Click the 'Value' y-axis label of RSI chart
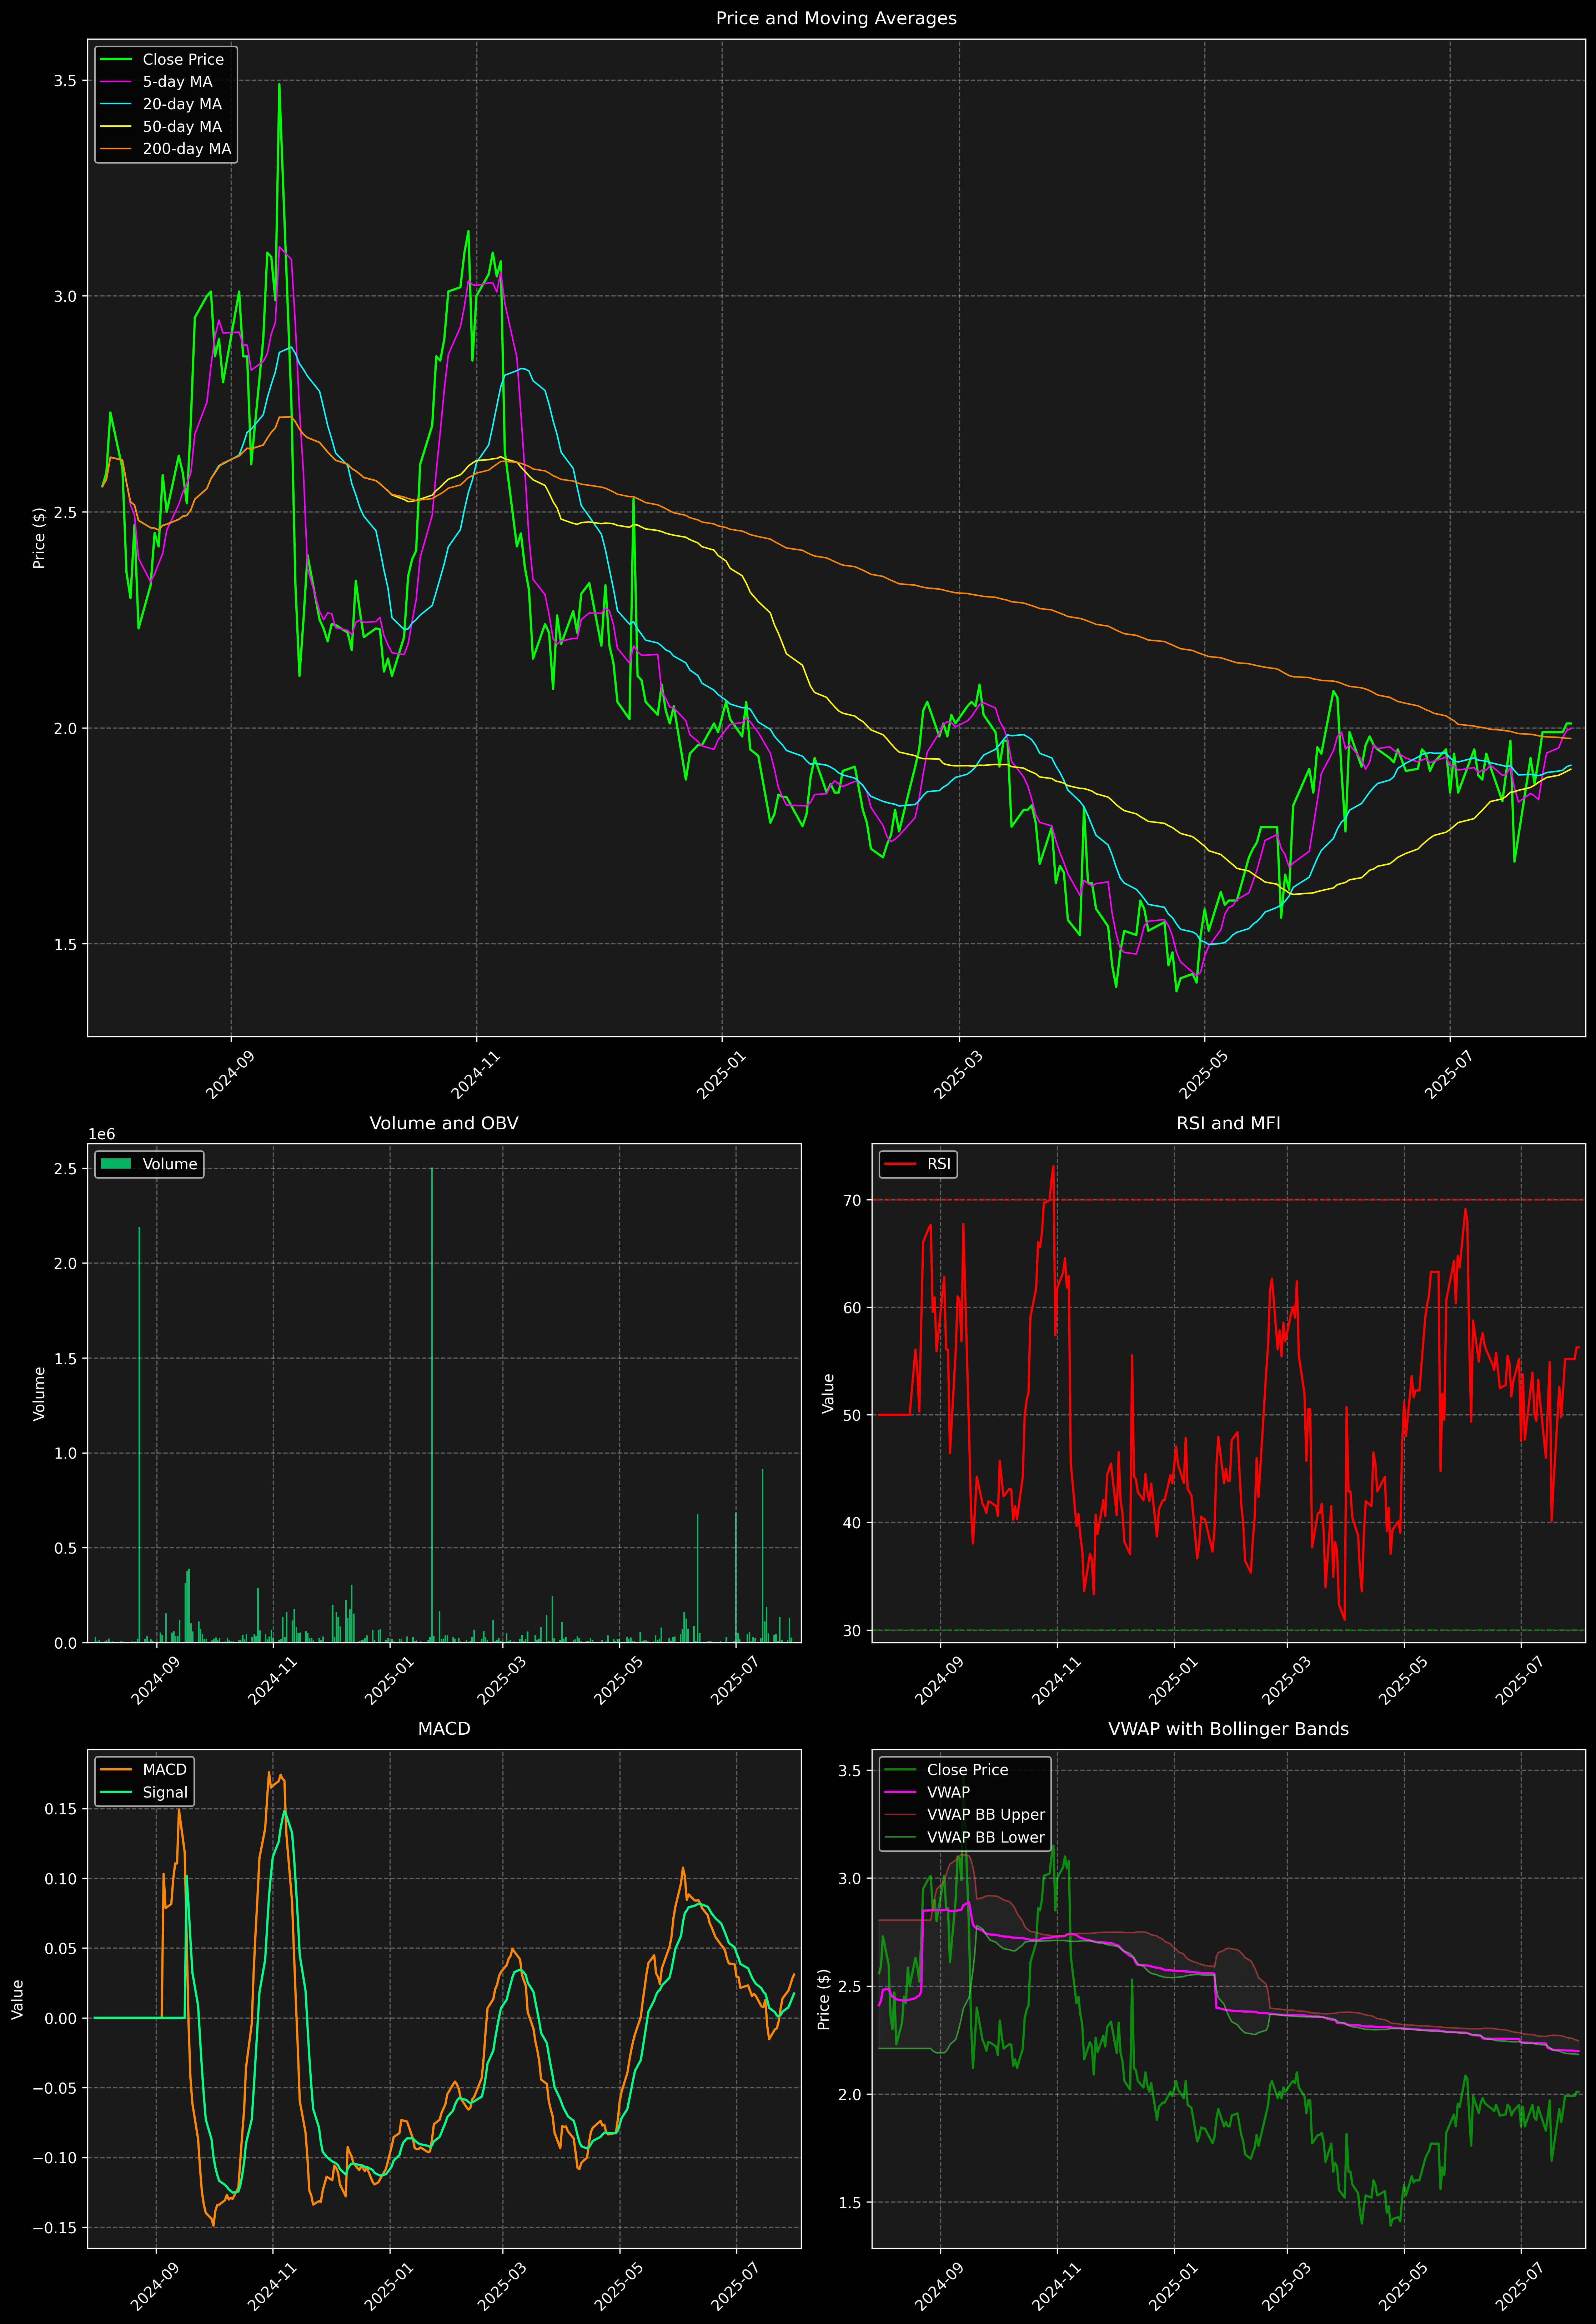 pyautogui.click(x=828, y=1393)
